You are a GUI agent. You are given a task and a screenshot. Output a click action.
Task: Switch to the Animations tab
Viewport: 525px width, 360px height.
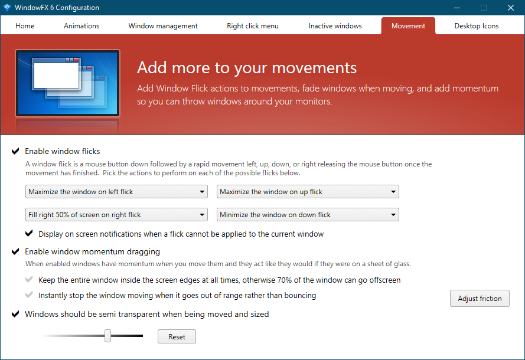click(81, 26)
